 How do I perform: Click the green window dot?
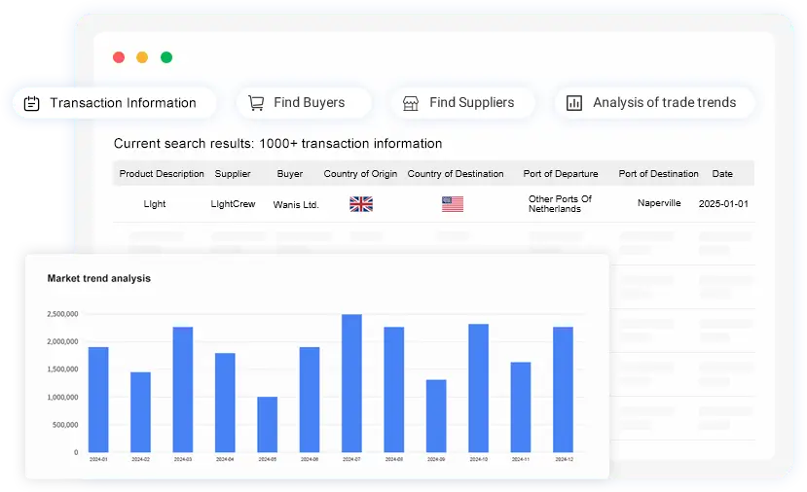166,57
